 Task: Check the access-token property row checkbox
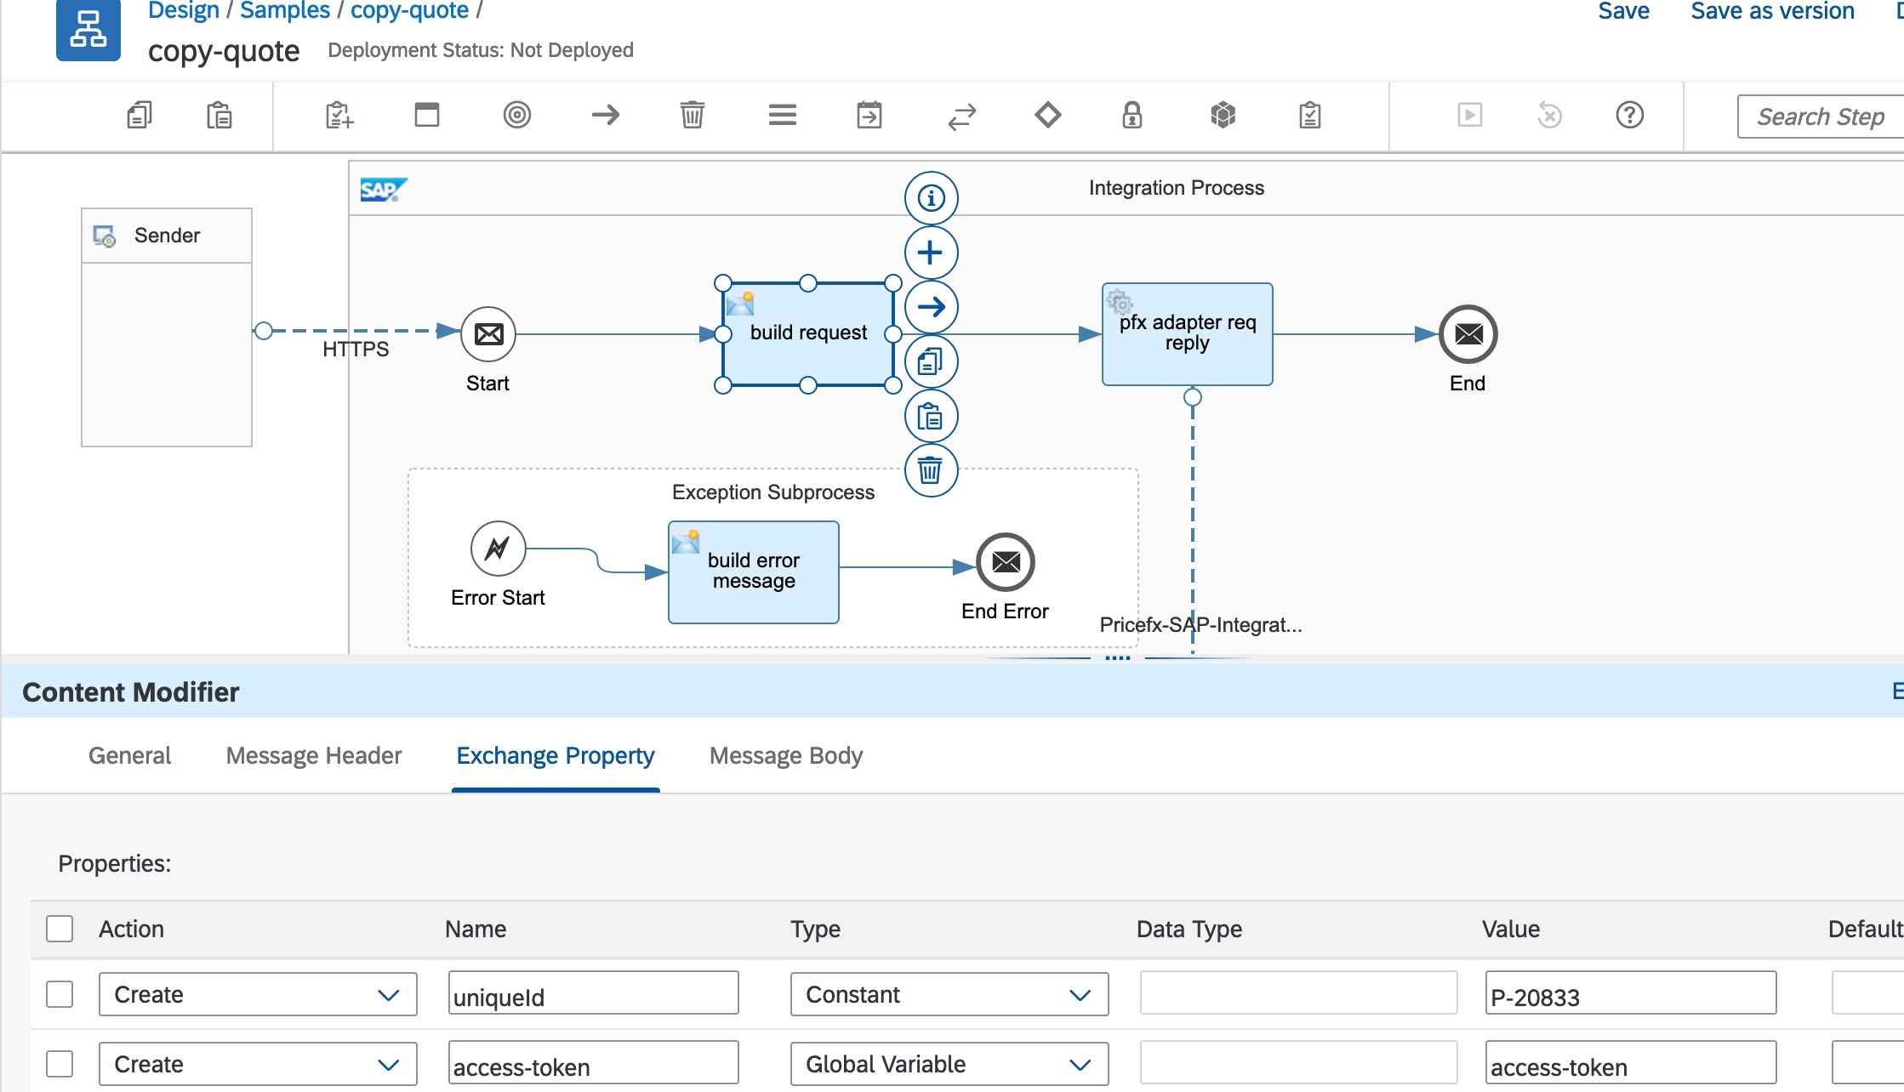click(x=60, y=1064)
